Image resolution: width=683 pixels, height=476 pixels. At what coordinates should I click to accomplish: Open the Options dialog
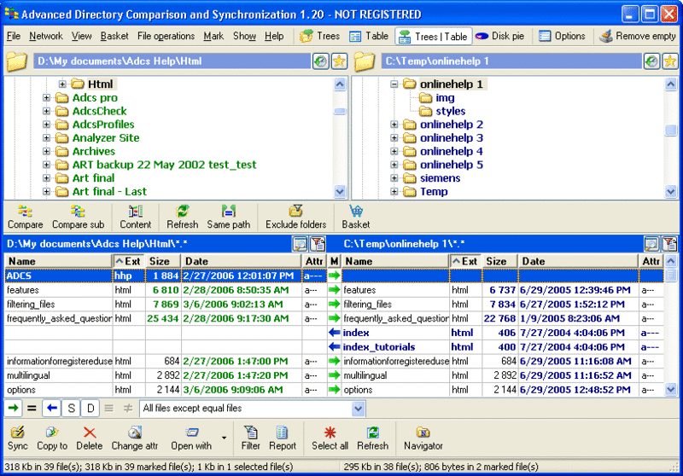tap(562, 36)
